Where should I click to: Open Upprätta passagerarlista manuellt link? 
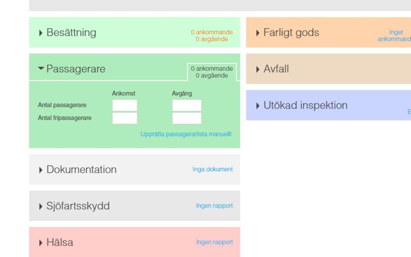[186, 134]
